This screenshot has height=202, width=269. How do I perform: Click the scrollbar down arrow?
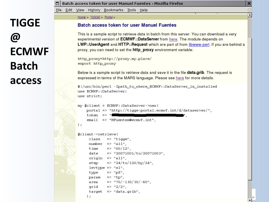coord(250,200)
